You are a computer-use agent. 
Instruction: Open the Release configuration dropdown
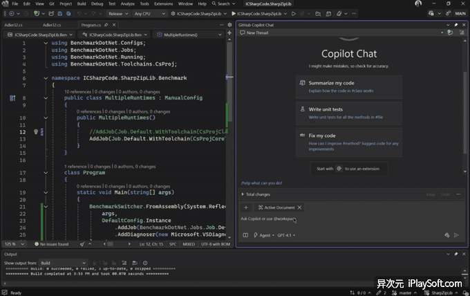tap(118, 13)
